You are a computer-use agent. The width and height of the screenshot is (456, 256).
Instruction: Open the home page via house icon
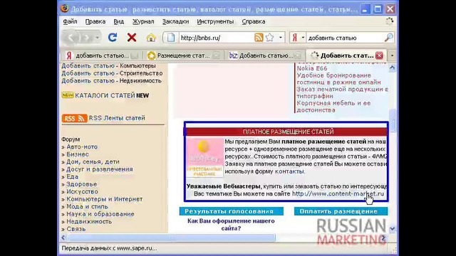pos(151,38)
